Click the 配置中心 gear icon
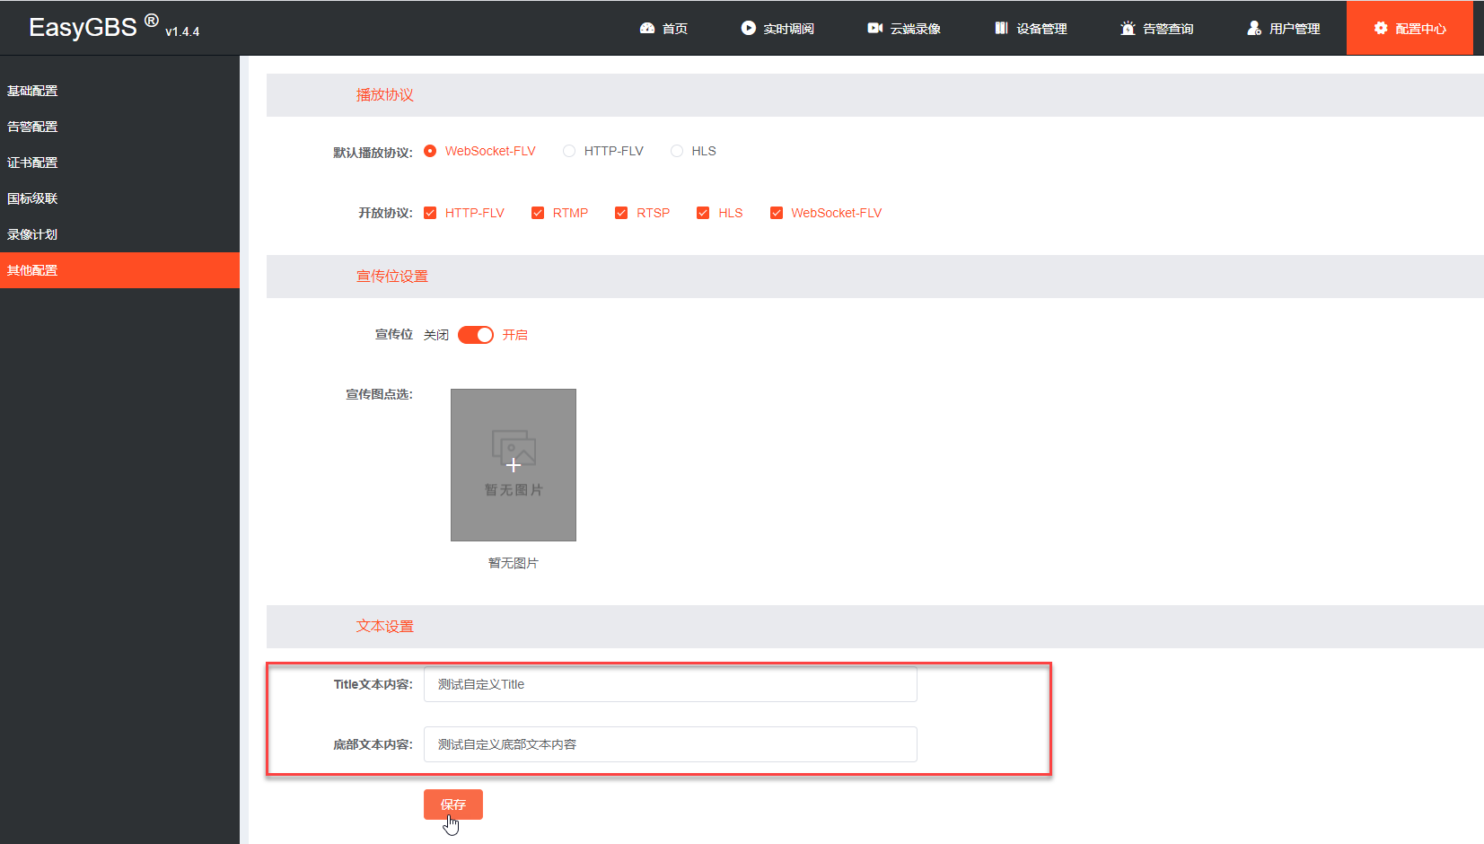1484x844 pixels. point(1381,28)
